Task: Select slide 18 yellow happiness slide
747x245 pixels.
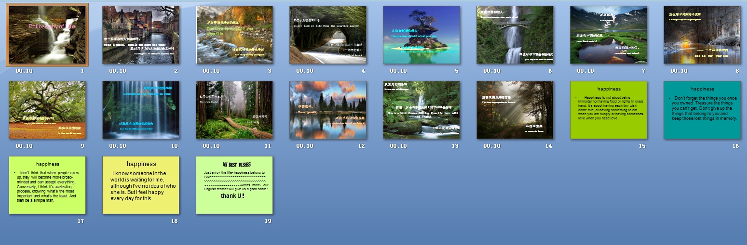Action: pos(141,185)
